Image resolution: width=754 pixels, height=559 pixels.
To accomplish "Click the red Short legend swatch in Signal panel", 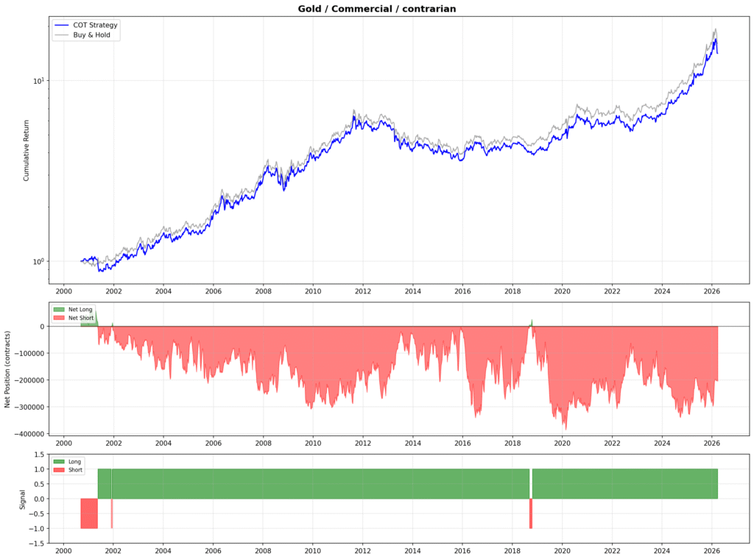I will pos(60,469).
